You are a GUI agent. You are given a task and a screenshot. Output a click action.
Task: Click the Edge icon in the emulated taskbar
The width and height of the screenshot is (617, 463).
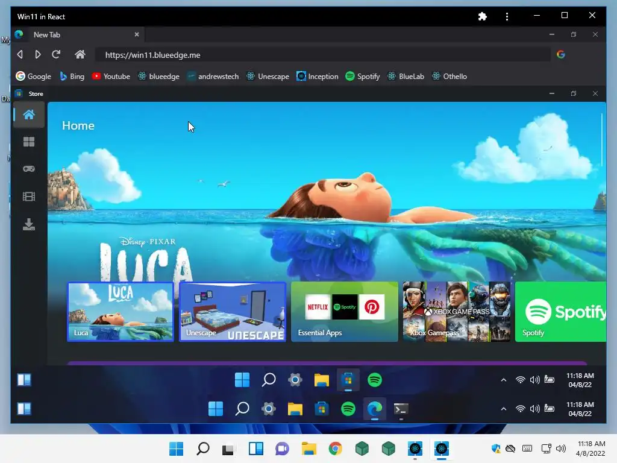375,409
